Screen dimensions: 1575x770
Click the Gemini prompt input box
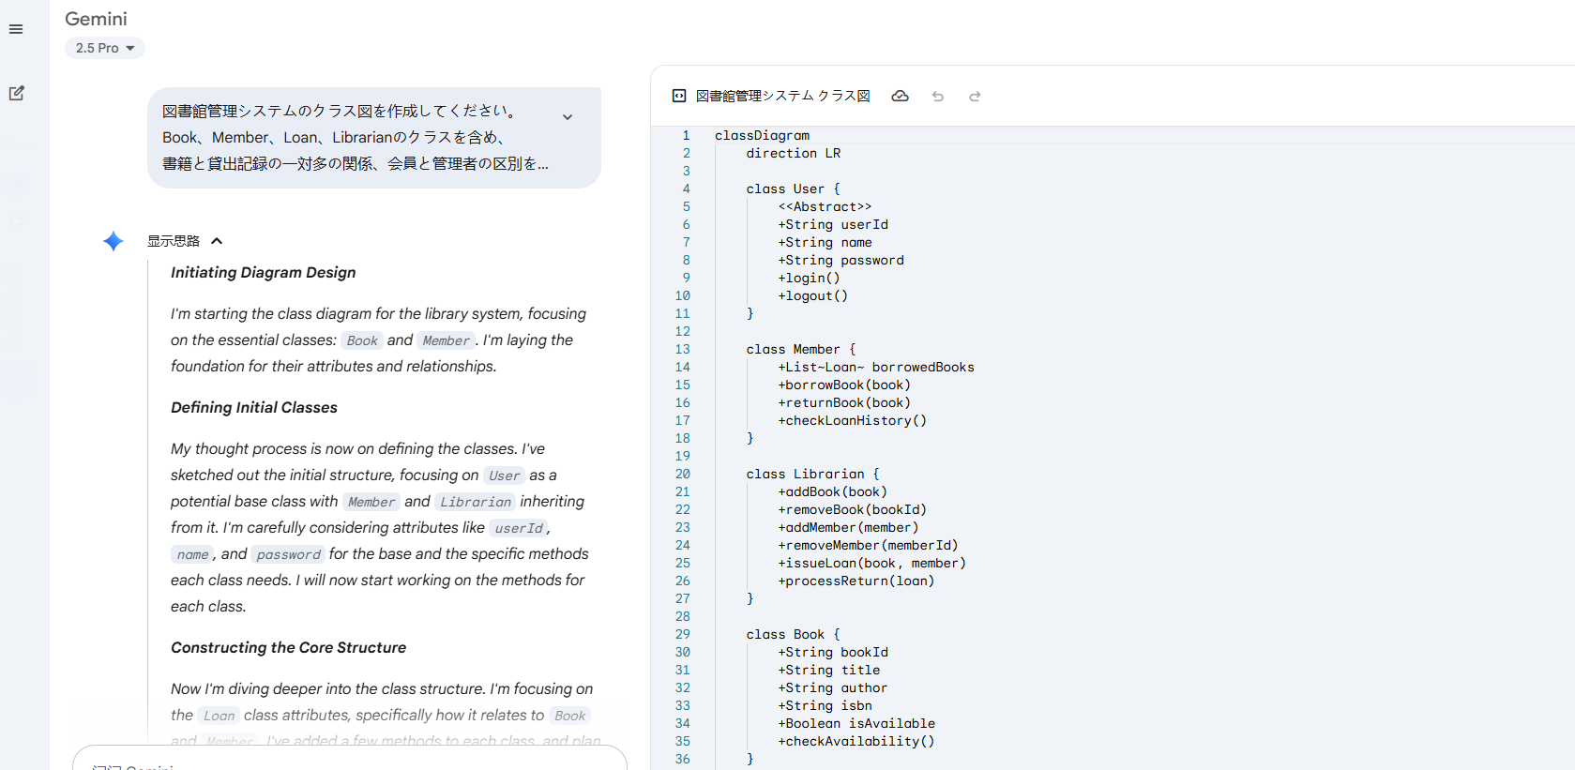pos(350,758)
